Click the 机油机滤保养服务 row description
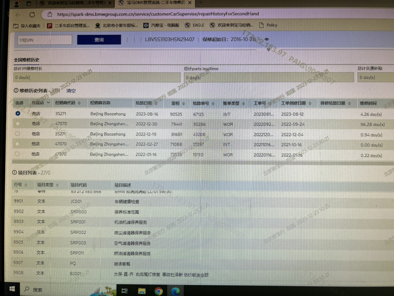 131,222
